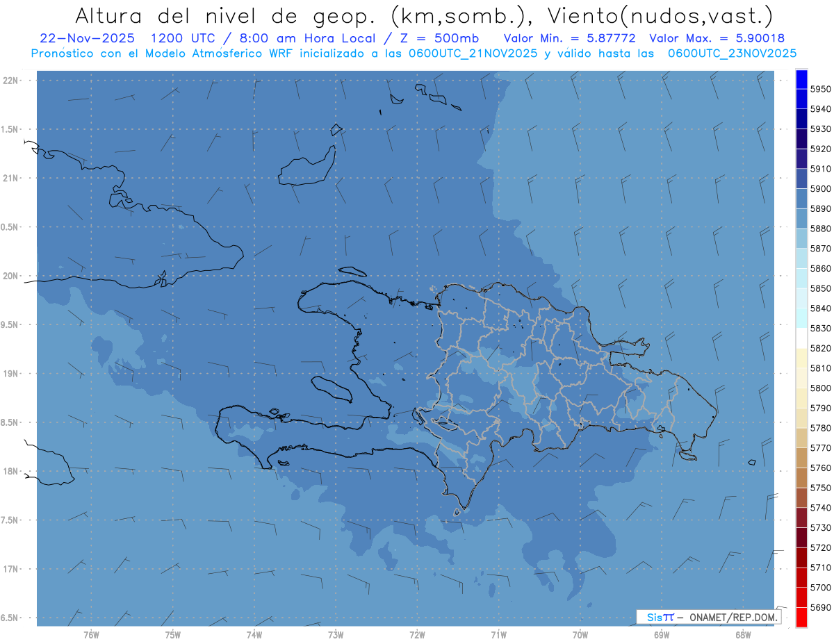Click the colorbar label '5760'
The height and width of the screenshot is (644, 834).
(821, 468)
